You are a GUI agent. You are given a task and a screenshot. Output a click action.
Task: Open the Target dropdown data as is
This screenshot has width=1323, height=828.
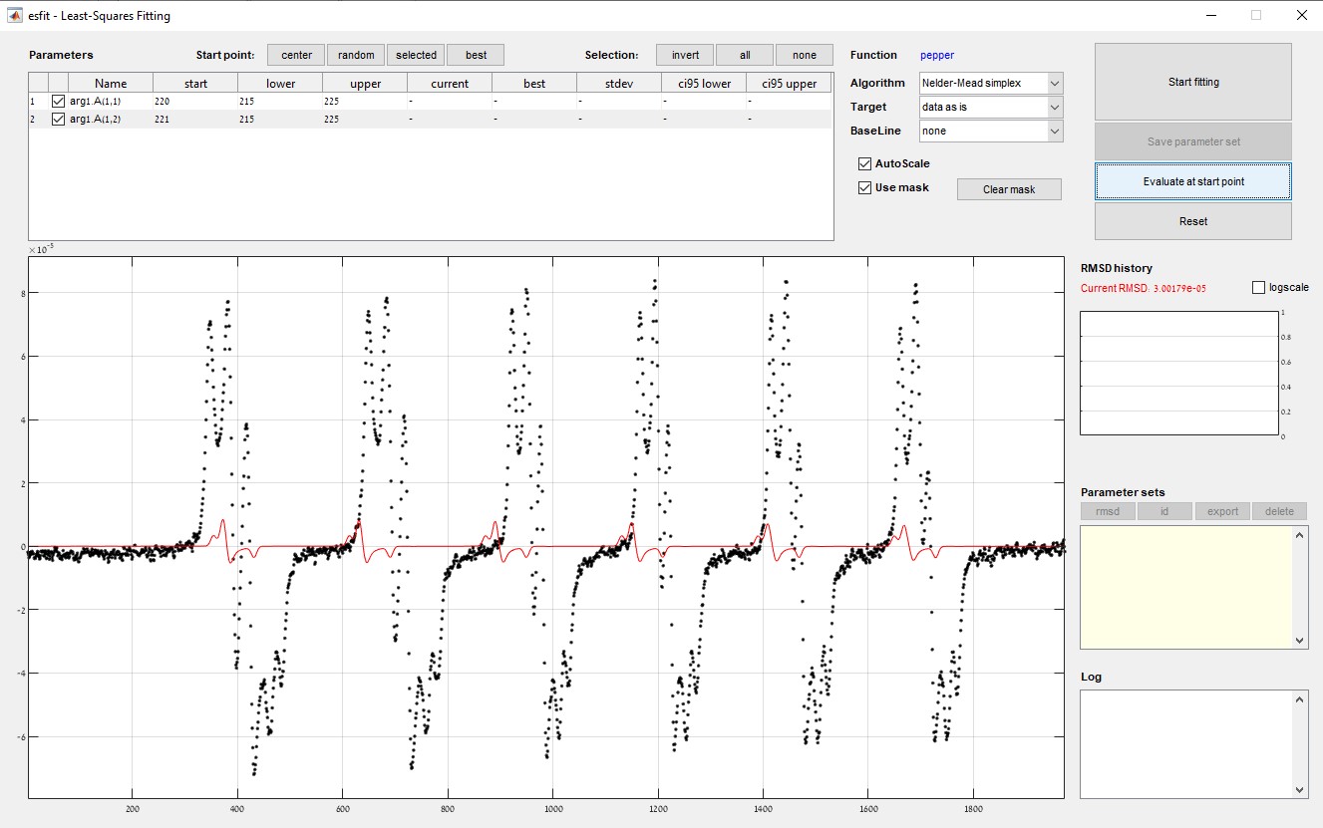pyautogui.click(x=991, y=107)
